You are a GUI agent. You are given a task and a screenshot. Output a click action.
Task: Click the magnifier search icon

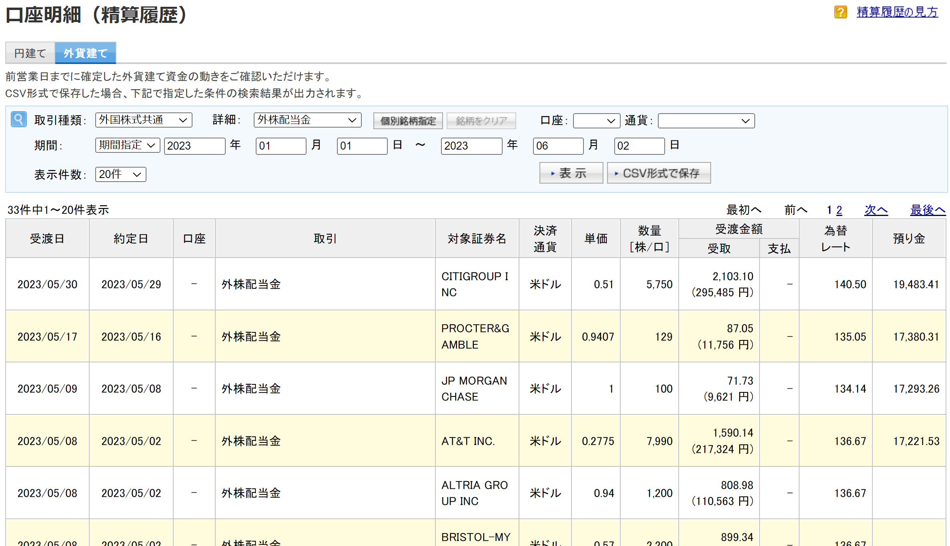click(x=18, y=119)
